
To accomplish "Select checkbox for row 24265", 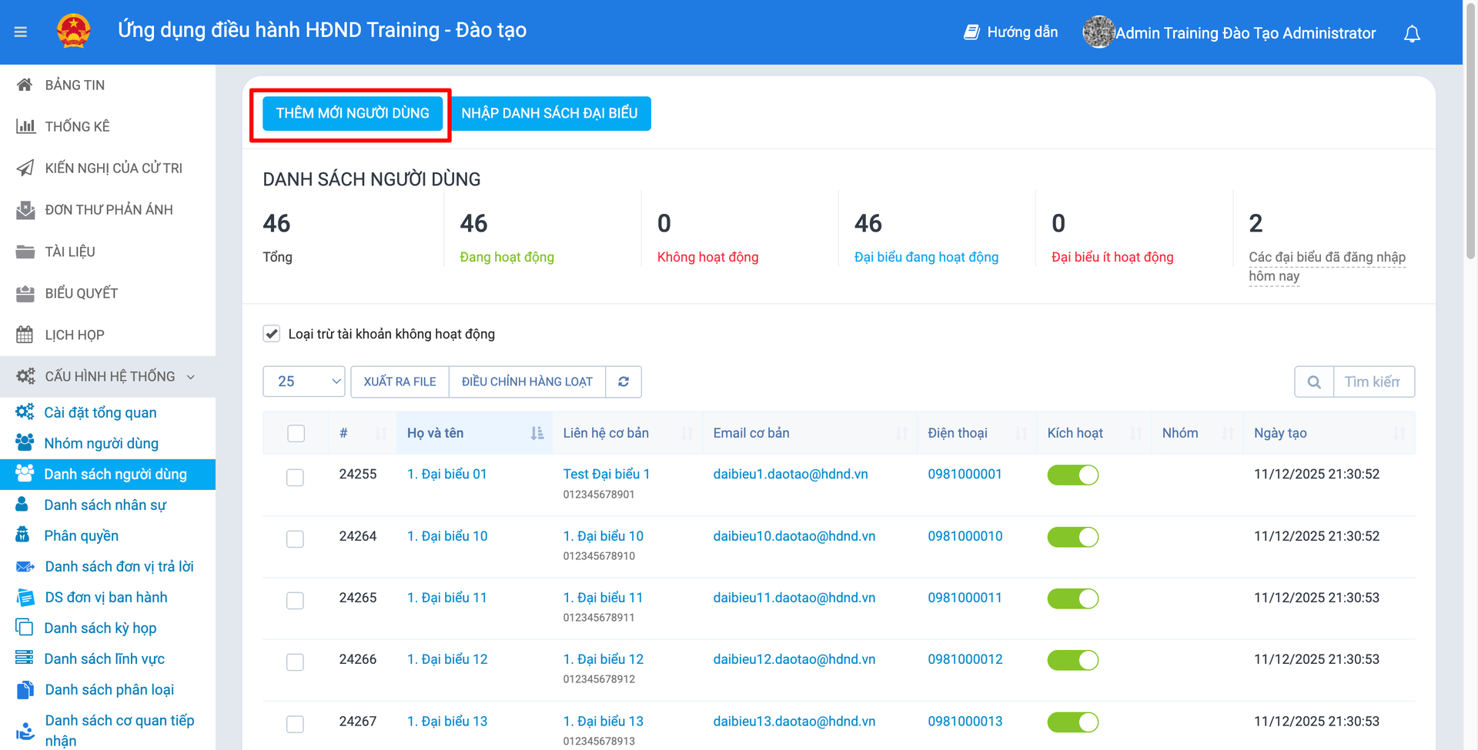I will point(295,600).
